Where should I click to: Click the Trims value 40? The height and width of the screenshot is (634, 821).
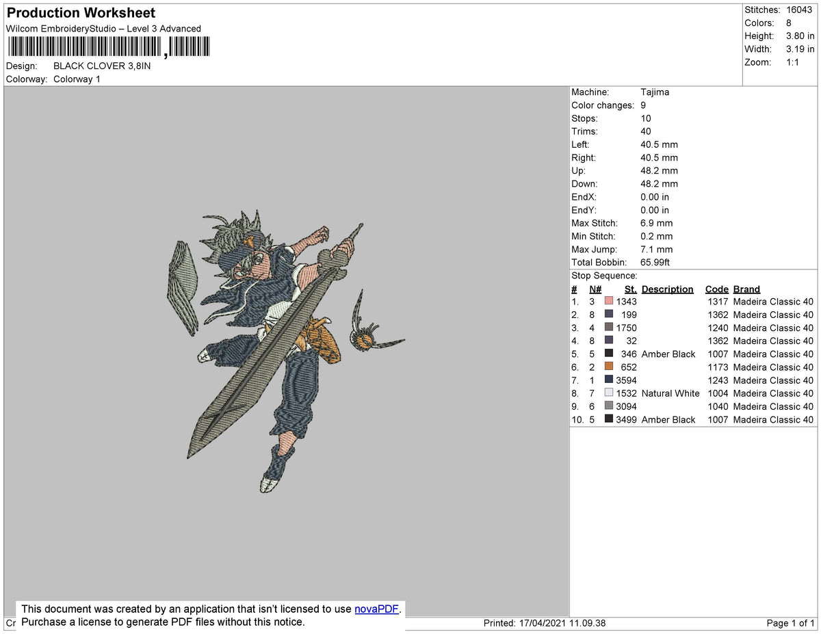[x=646, y=131]
